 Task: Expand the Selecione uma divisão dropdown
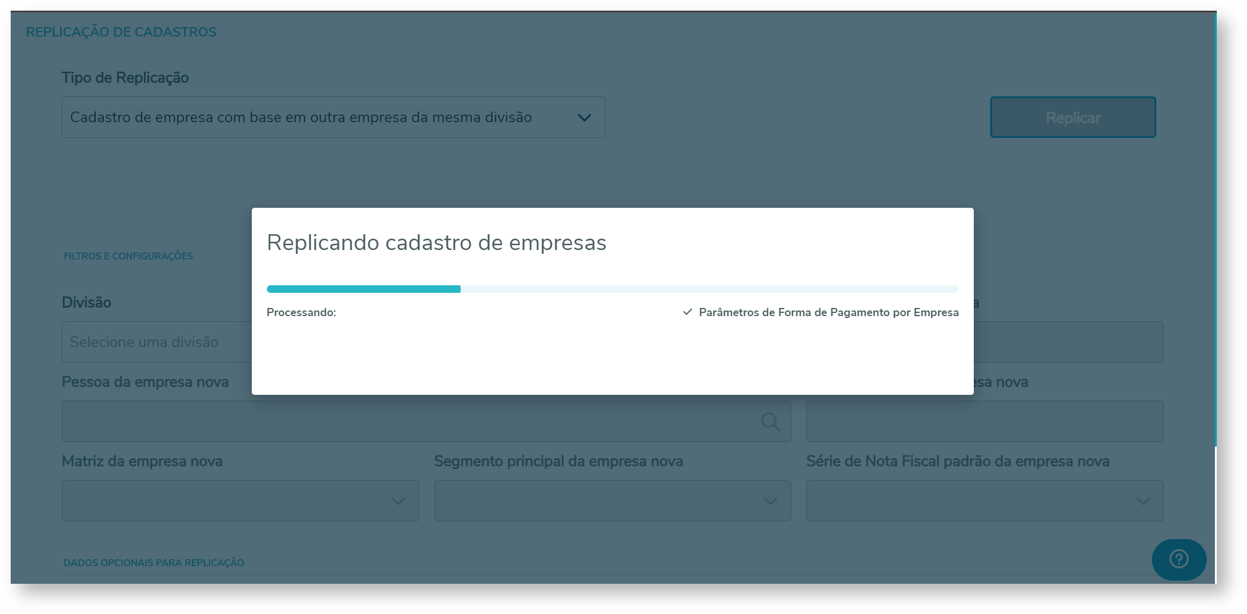157,342
